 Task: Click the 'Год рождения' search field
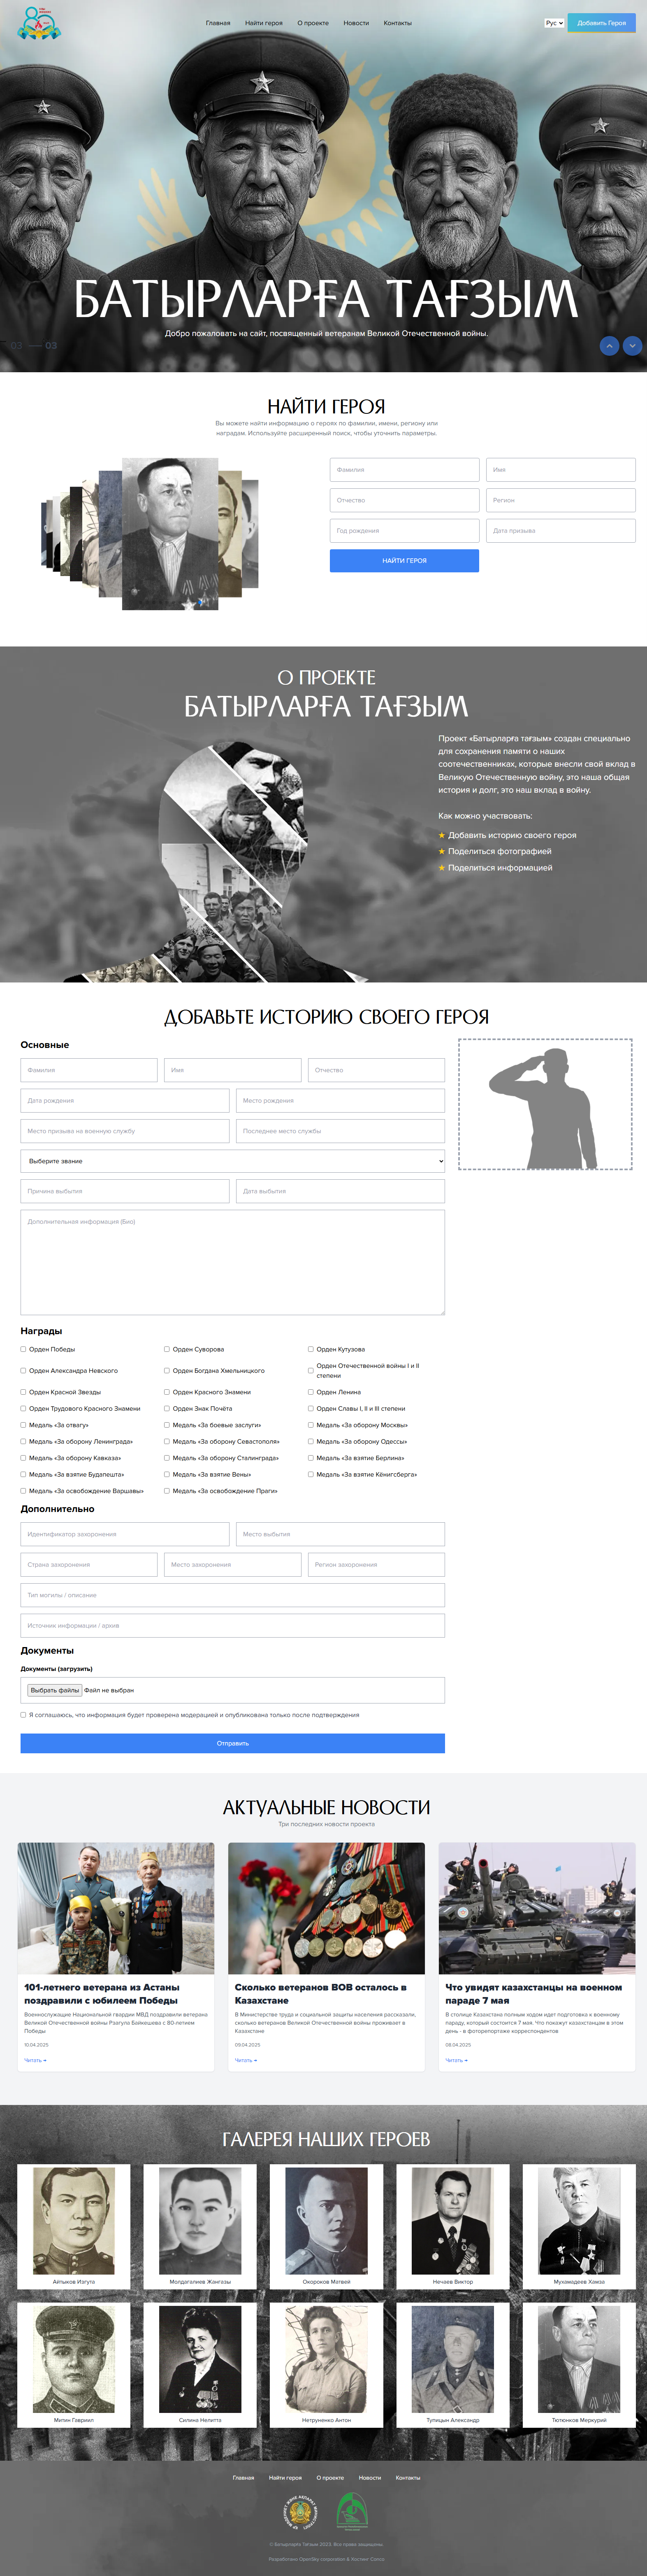(404, 531)
